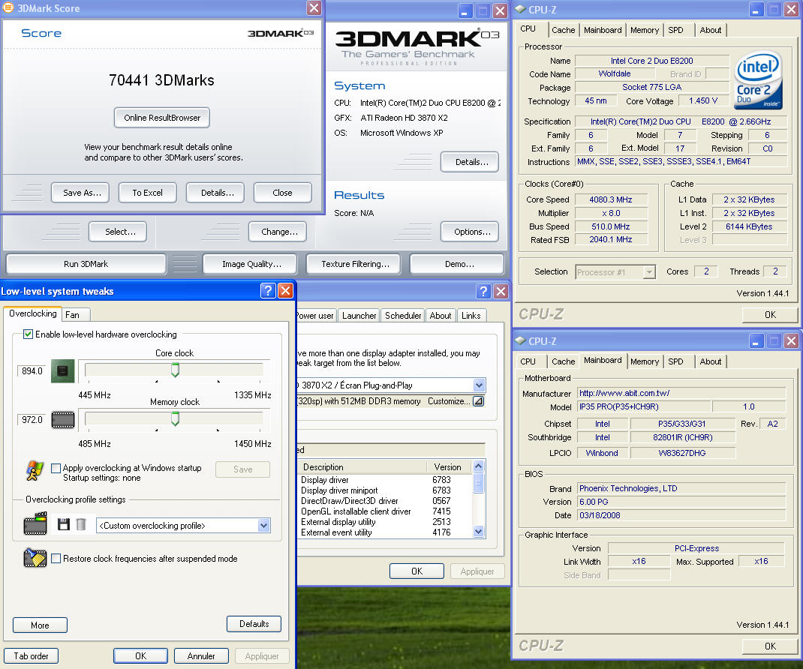Switch to the Links tab
803x669 pixels.
pyautogui.click(x=471, y=316)
